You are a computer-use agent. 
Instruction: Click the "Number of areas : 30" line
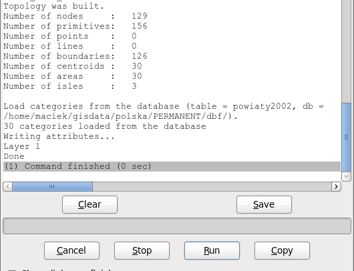click(73, 76)
